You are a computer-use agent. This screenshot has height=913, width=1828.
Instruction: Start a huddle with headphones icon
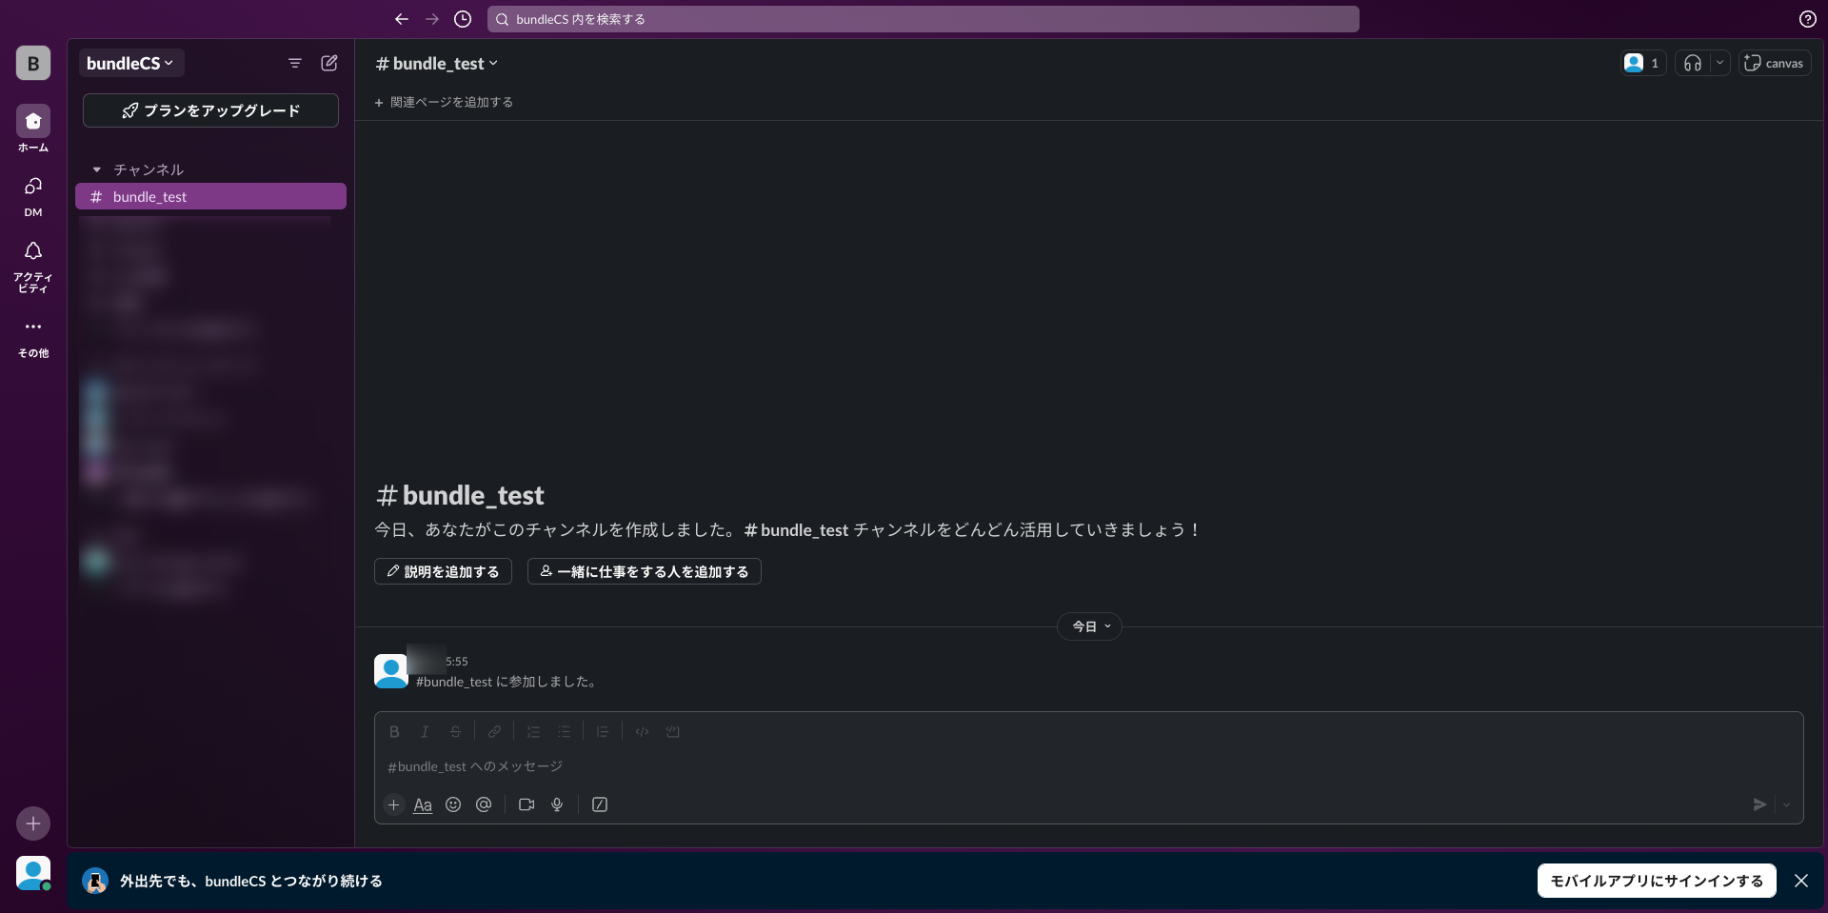pyautogui.click(x=1692, y=63)
